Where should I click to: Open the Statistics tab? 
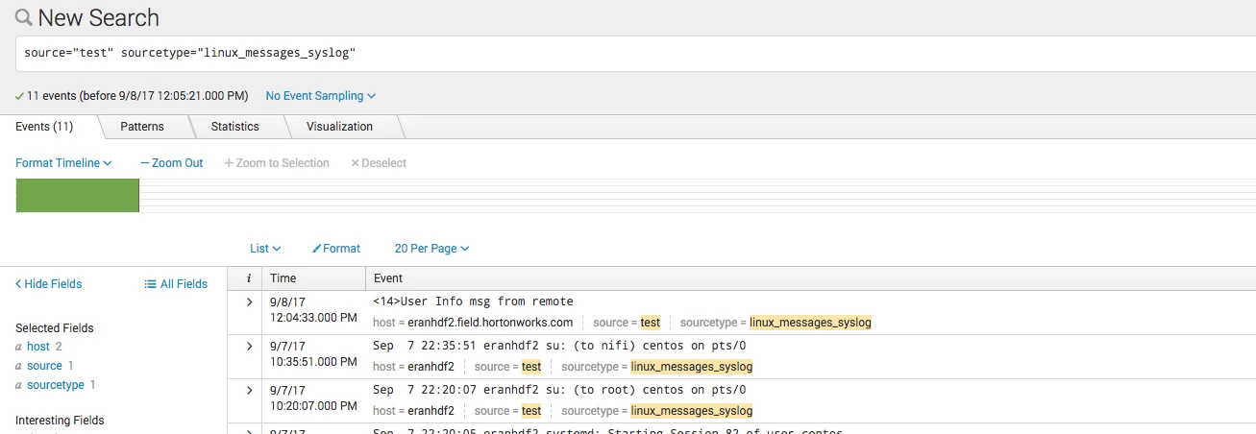click(235, 127)
